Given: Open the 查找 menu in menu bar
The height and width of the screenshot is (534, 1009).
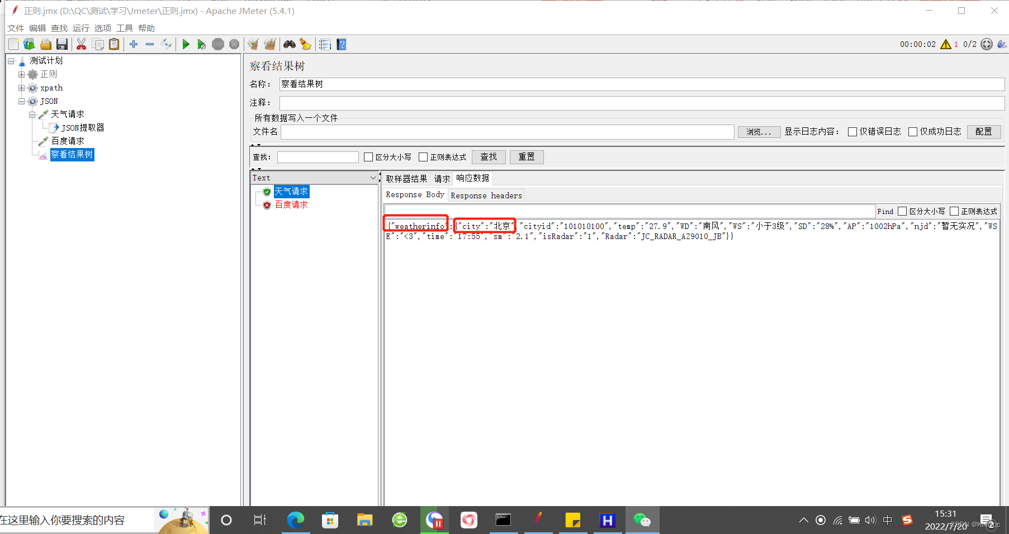Looking at the screenshot, I should [x=59, y=28].
